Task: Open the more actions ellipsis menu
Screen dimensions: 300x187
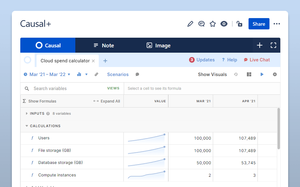Action: click(x=277, y=24)
